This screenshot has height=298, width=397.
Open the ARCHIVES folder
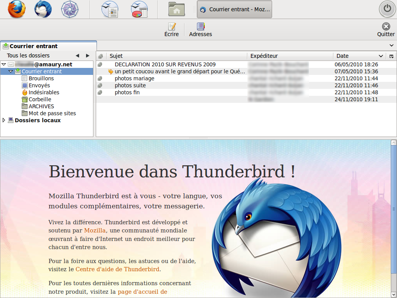(41, 106)
